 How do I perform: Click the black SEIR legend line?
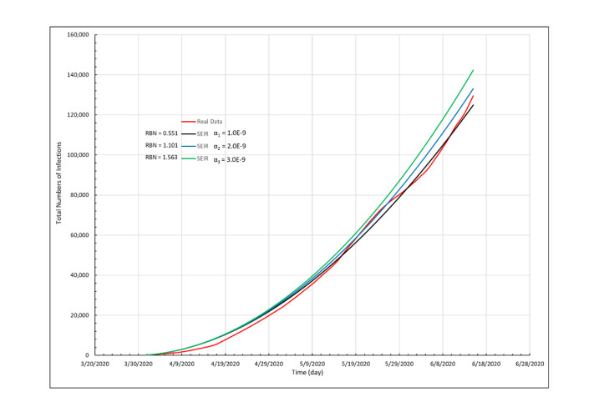[189, 133]
